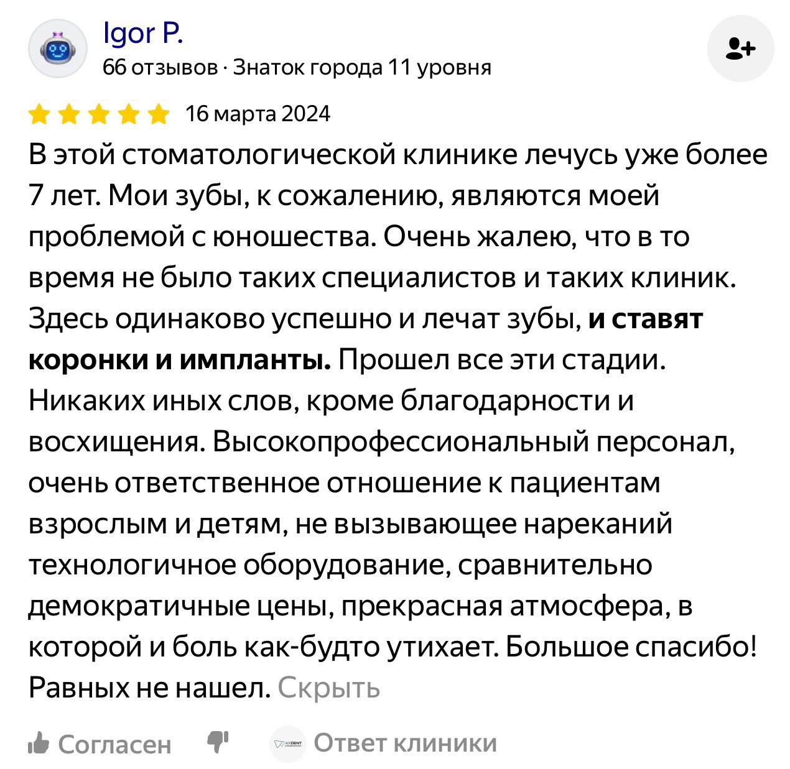Click the first yellow rating star
Screen dimensions: 790x769
(40, 115)
